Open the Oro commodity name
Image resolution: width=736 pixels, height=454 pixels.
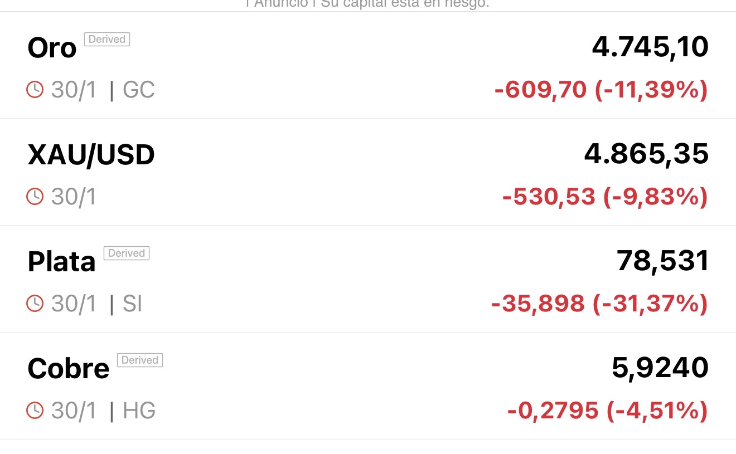52,48
